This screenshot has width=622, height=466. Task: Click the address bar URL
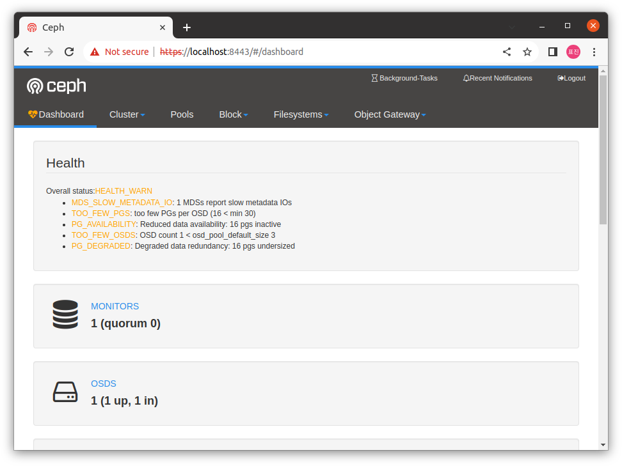pyautogui.click(x=232, y=52)
